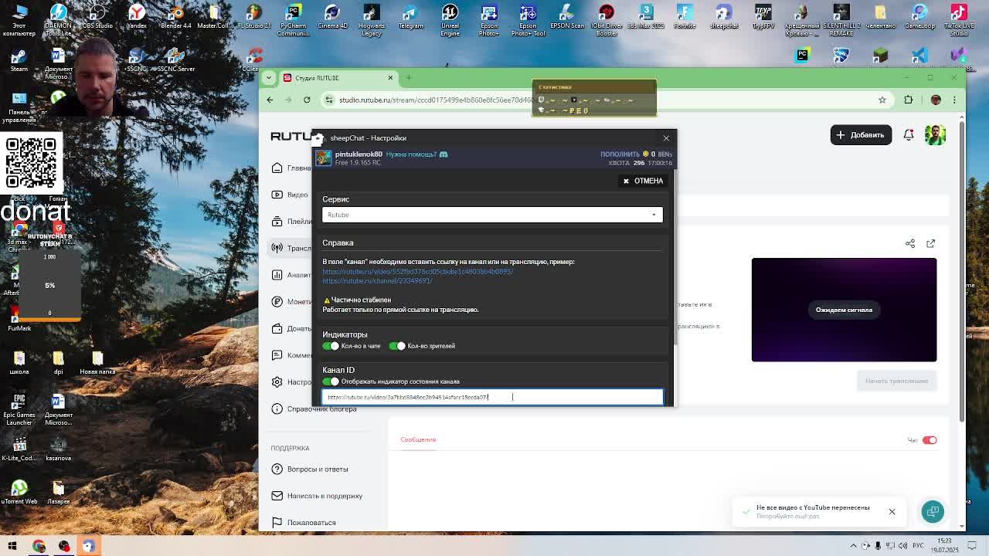Select the Telegram desktop shortcut
This screenshot has width=989, height=556.
click(x=410, y=17)
